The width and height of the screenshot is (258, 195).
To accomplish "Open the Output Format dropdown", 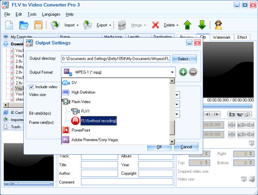I will point(172,72).
